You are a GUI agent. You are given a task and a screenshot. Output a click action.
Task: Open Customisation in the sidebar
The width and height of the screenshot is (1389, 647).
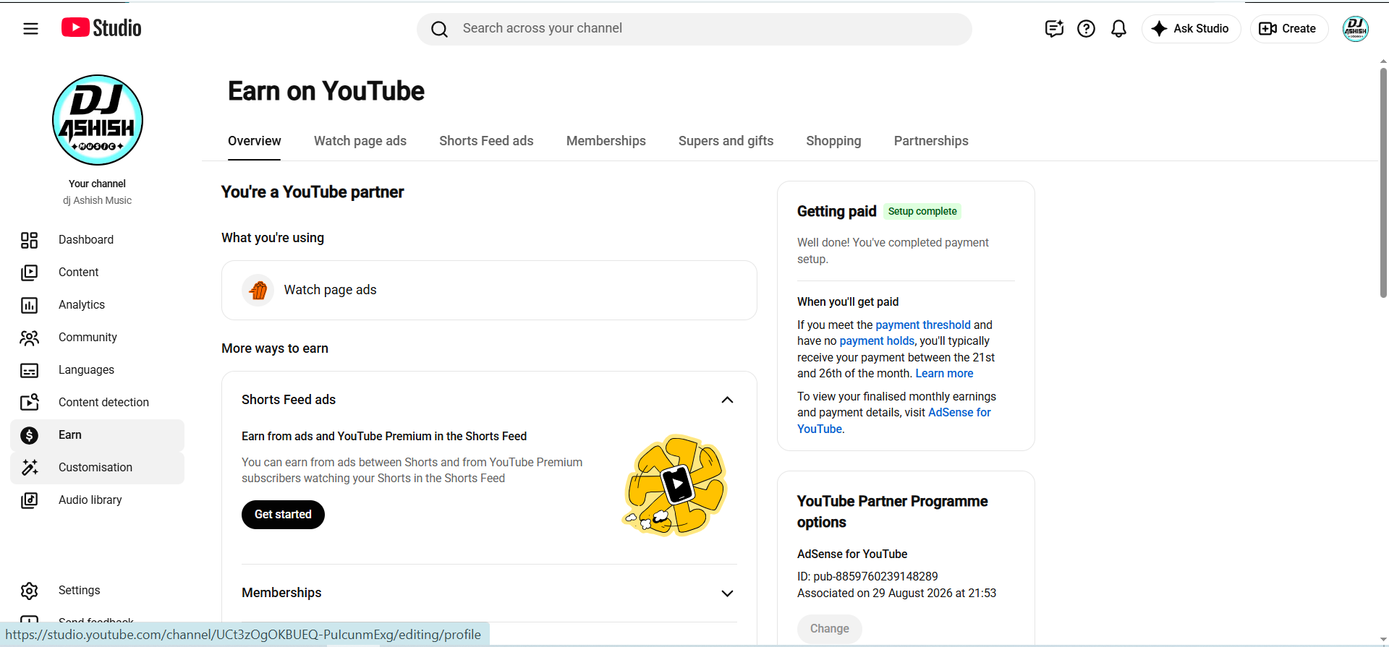[x=97, y=468]
